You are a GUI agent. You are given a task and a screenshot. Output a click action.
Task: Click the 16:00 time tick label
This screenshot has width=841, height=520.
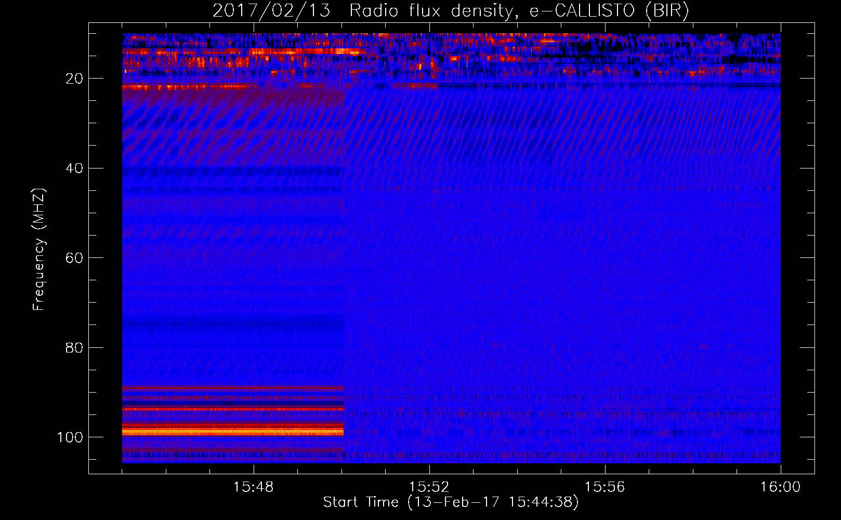[780, 487]
